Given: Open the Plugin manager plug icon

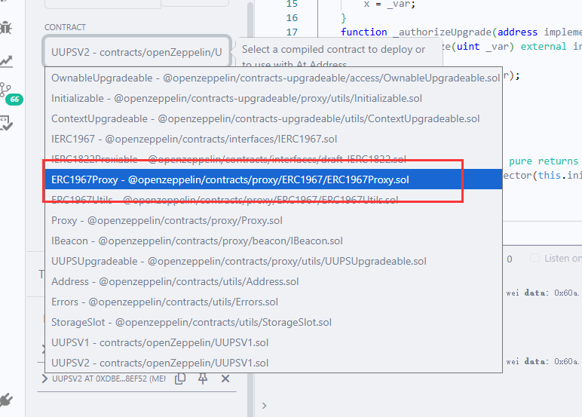Looking at the screenshot, I should [6, 400].
